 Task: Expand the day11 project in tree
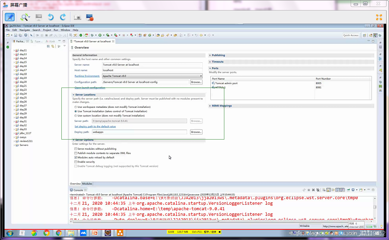point(14,50)
